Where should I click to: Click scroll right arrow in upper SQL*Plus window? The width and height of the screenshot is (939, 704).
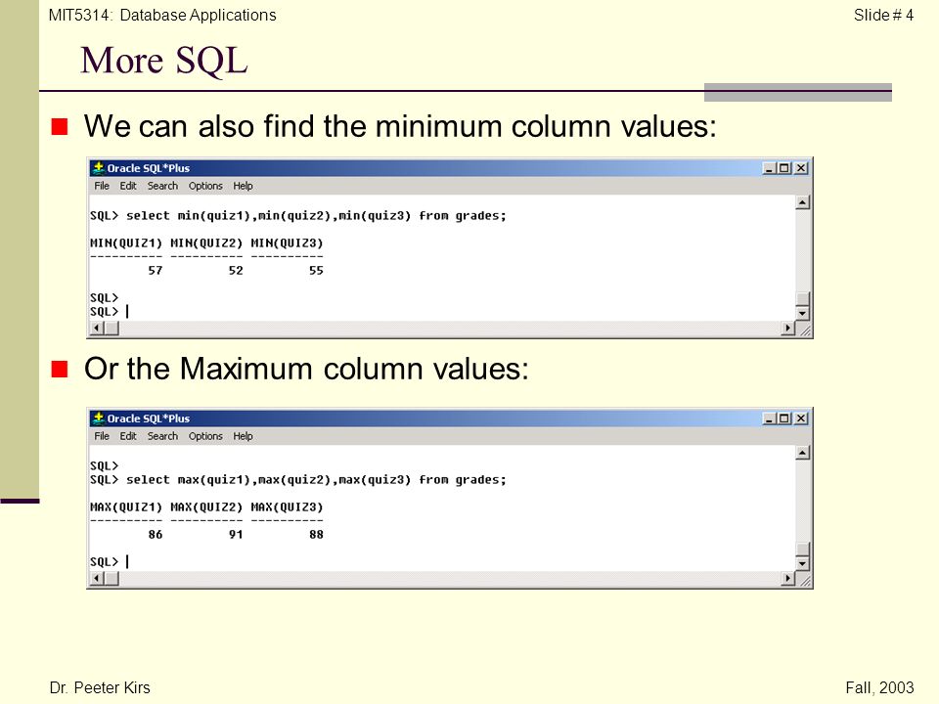(788, 329)
